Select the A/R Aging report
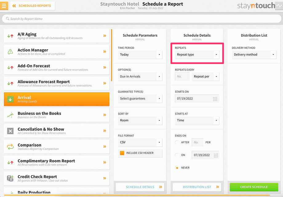283x197 pixels. 57,36
